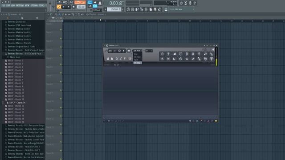Click the browser collapse arrow icon

(x=37, y=18)
